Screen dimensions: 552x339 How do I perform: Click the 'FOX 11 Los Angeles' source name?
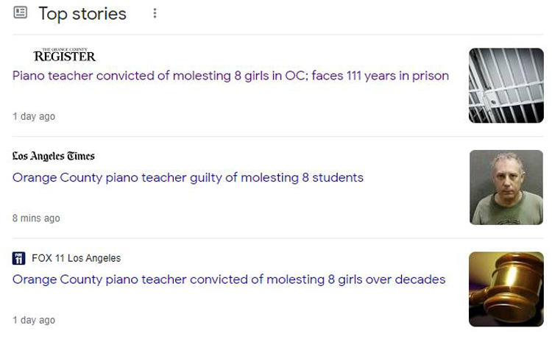click(76, 258)
